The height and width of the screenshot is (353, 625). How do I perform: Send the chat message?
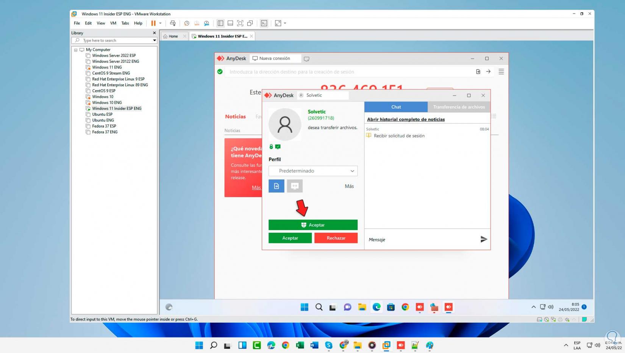484,239
